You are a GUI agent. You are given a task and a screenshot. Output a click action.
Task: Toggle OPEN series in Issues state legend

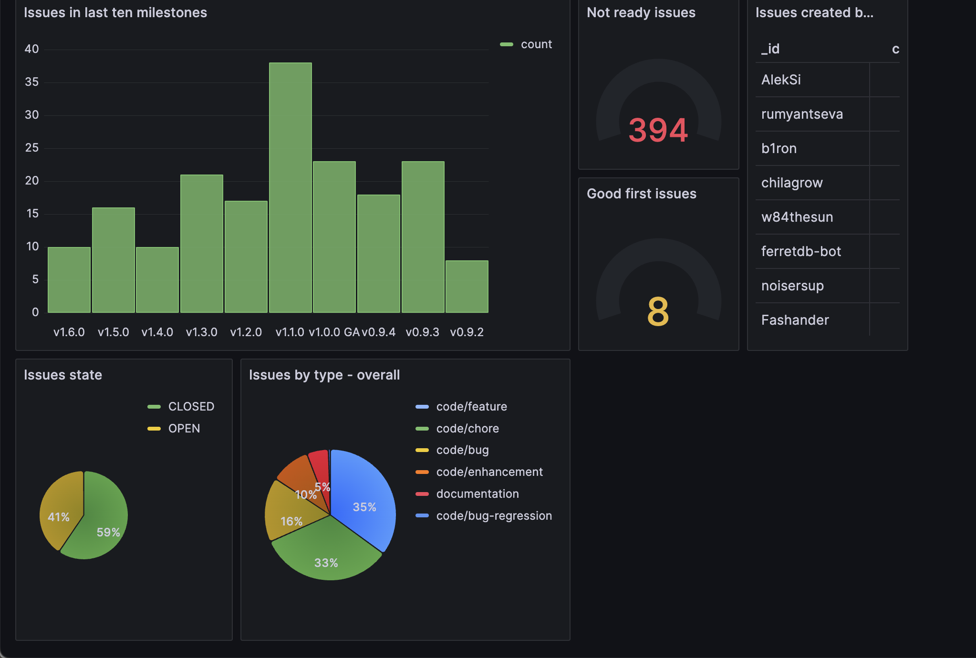183,428
